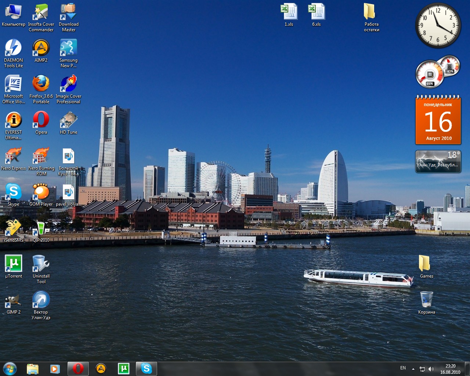Screen dimensions: 470x376
Task: Show hidden system tray icons
Action: tap(413, 369)
